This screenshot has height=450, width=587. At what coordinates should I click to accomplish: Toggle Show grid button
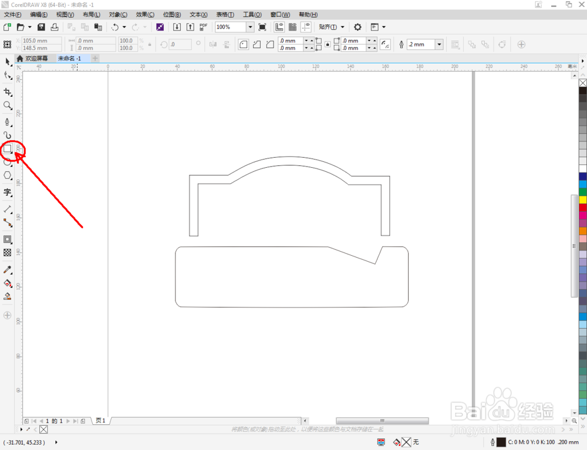point(293,27)
